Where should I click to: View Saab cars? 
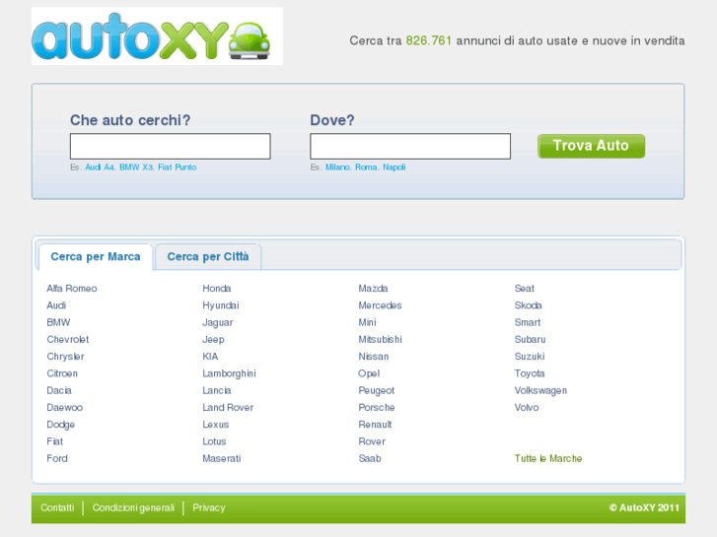pyautogui.click(x=370, y=458)
